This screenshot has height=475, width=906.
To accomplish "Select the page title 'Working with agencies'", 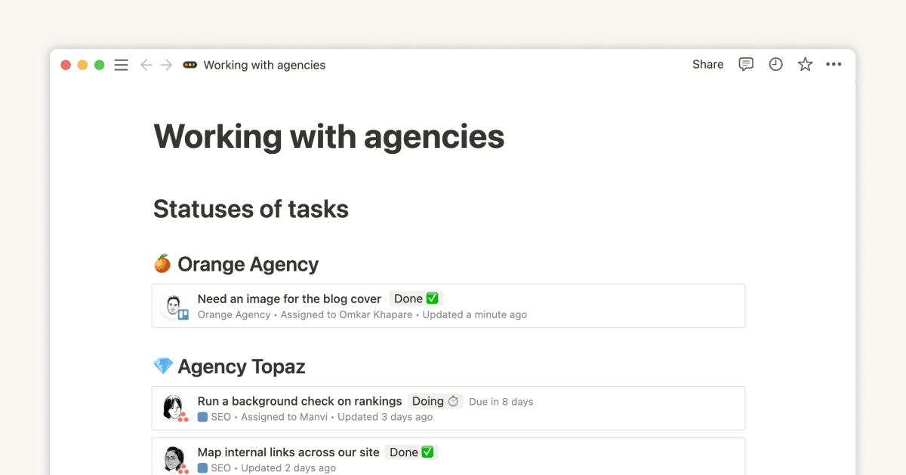I will pos(328,136).
